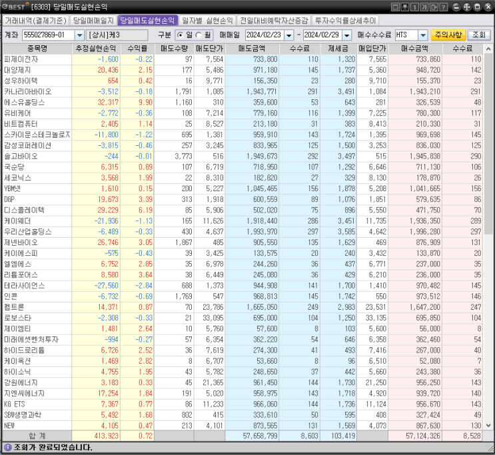
Task: Click 테라사이언스 loss value -27,560
Action: click(x=107, y=286)
